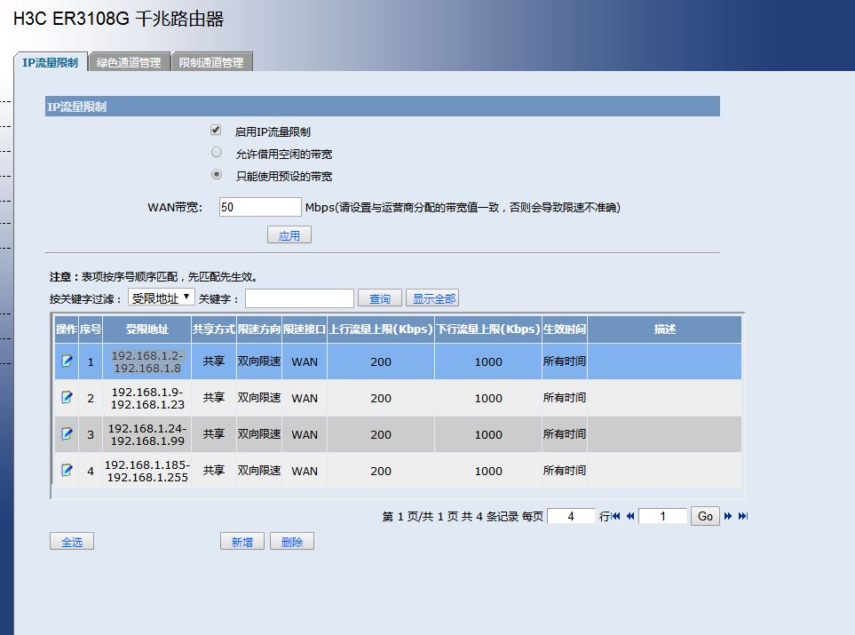Edit rule 3 with the pencil icon
The width and height of the screenshot is (855, 635).
pos(67,434)
